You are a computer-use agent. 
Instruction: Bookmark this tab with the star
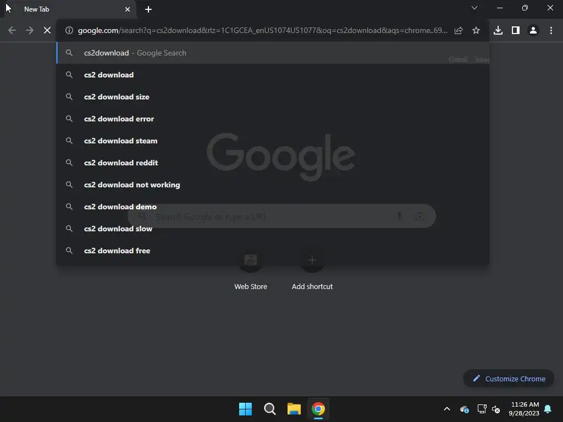pos(476,31)
